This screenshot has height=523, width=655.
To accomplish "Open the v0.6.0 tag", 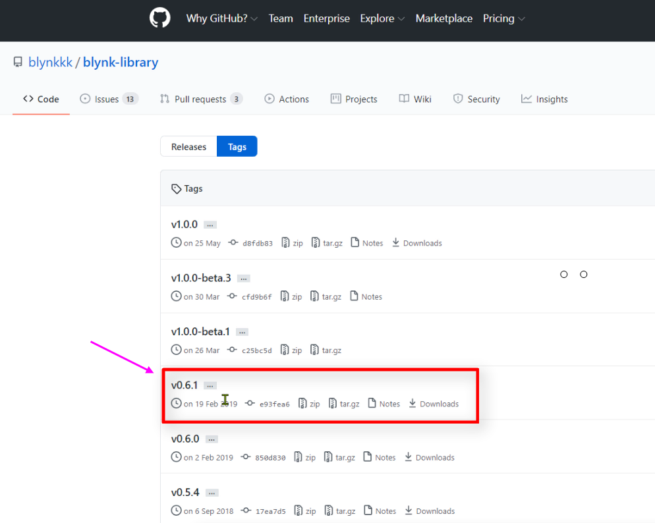I will point(185,439).
